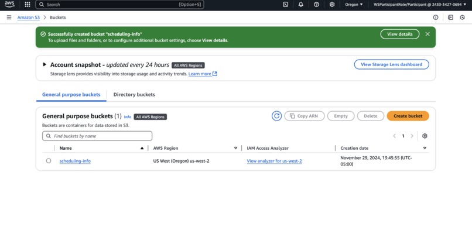
Task: Open the notifications bell
Action: click(301, 5)
